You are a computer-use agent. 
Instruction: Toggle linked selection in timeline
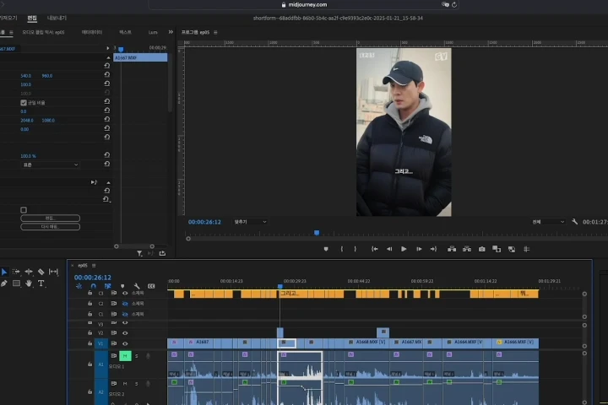(x=108, y=286)
